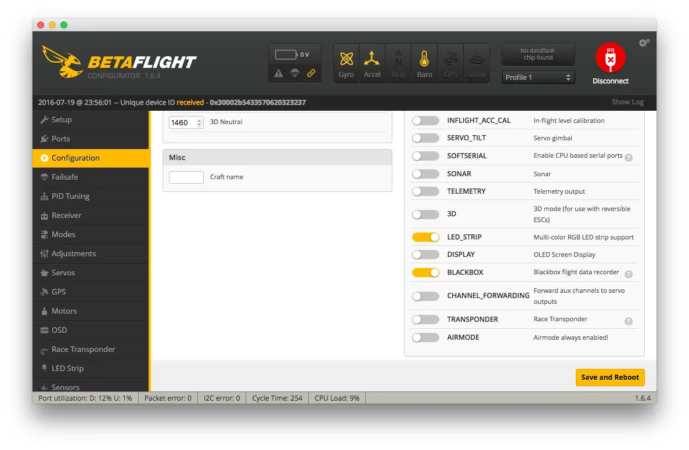Click the 3D Neutral stepper arrows

point(200,122)
